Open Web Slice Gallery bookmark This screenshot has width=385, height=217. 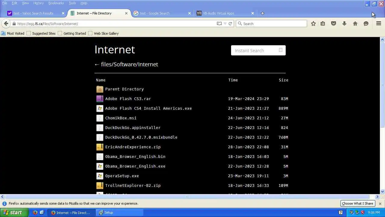[x=103, y=33]
